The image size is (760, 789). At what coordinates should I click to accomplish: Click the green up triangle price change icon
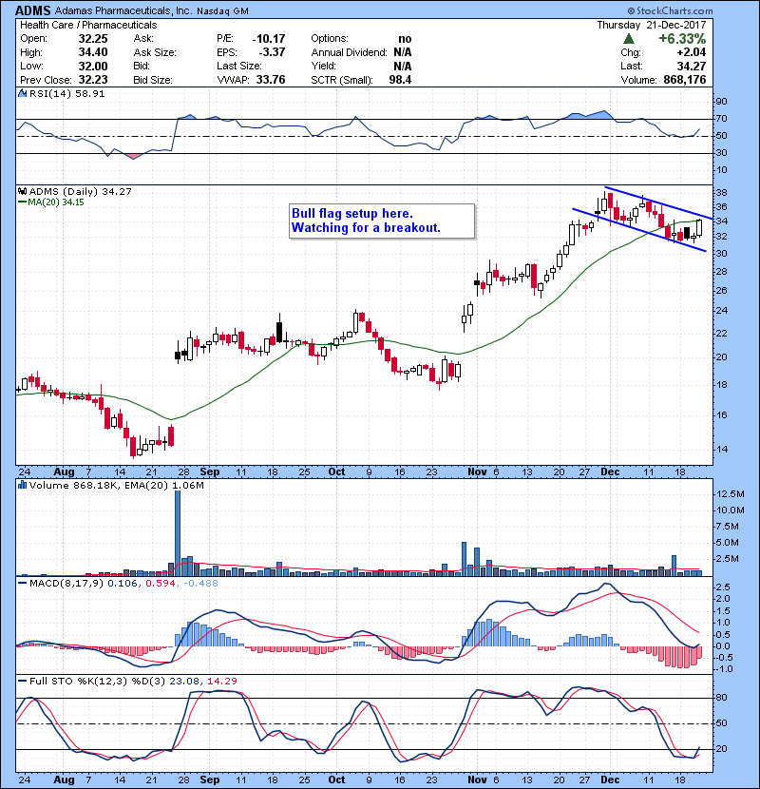pos(629,39)
